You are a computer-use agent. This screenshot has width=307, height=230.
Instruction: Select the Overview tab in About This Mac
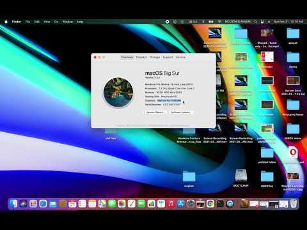[127, 57]
